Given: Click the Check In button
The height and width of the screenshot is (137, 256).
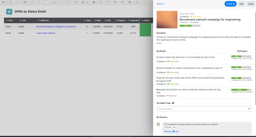Looking at the screenshot, I should (230, 4).
